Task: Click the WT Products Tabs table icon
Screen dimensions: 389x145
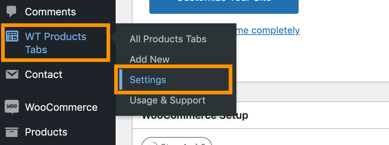Action: tap(12, 36)
